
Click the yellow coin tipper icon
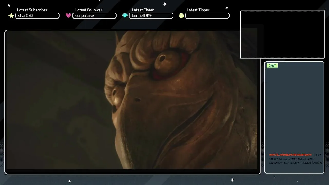pos(181,16)
